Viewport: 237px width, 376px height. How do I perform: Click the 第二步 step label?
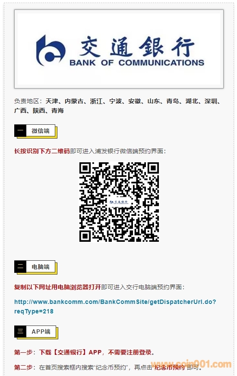[23, 367]
